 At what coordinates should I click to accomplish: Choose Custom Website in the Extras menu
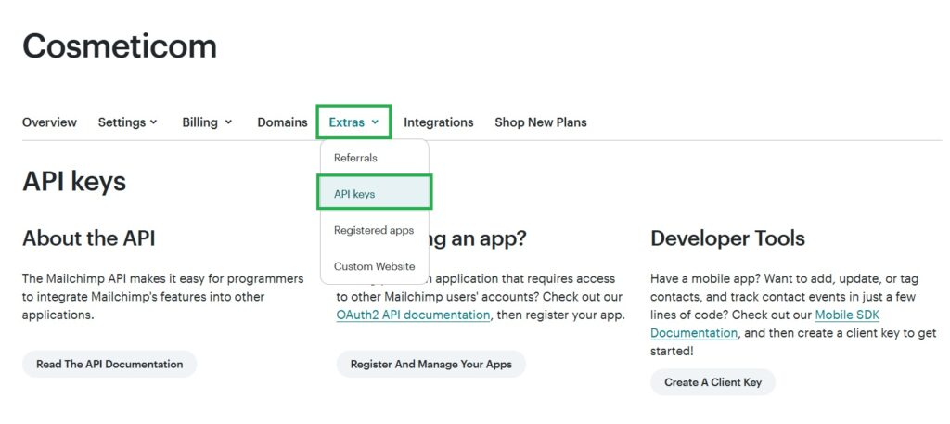click(375, 266)
